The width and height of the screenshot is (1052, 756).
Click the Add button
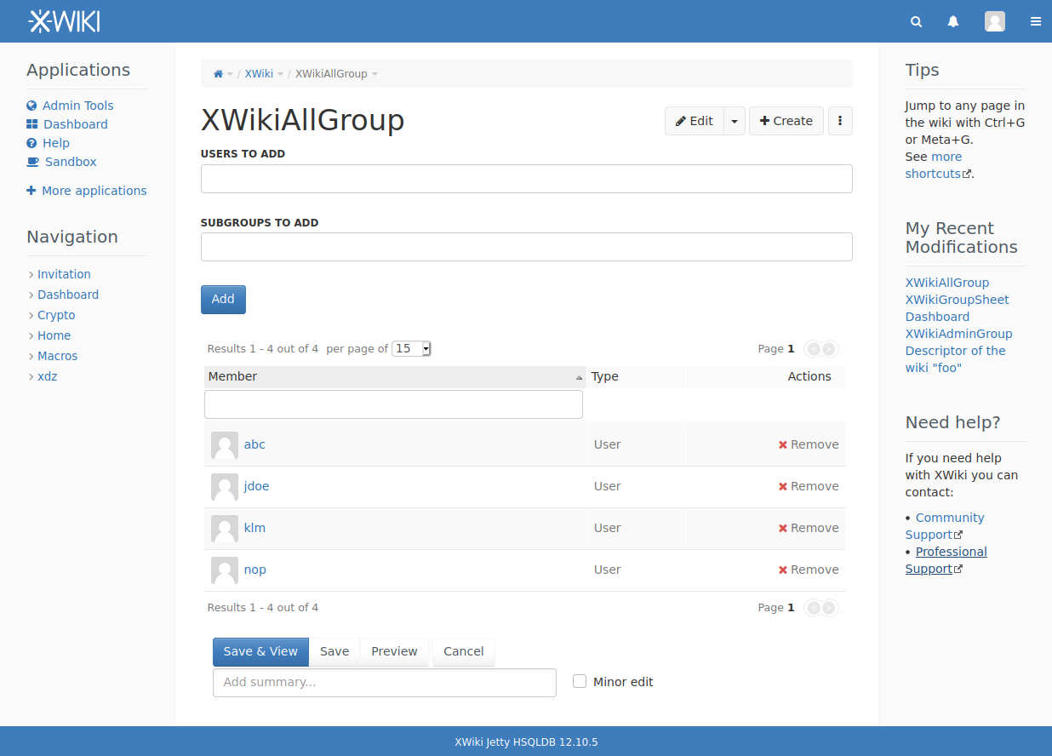point(223,299)
